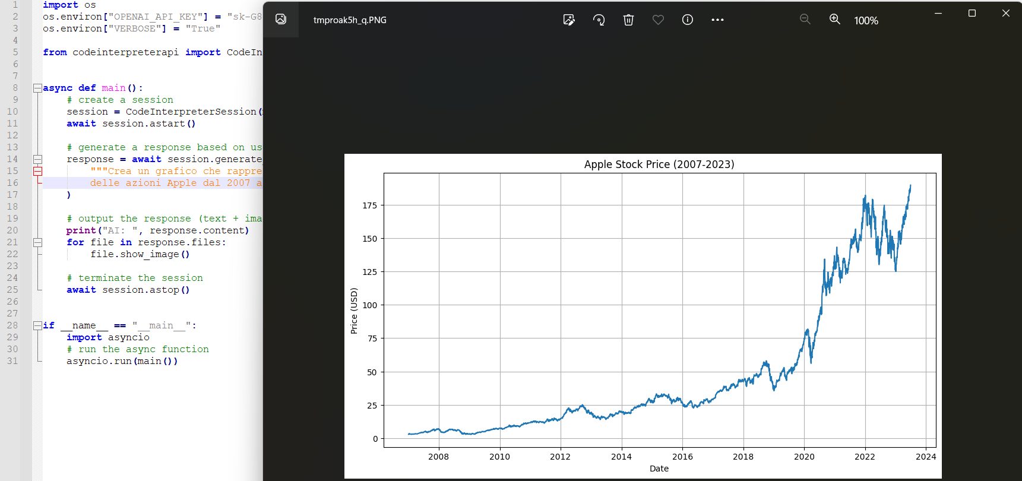Click the 100% zoom level value
Viewport: 1022px width, 481px height.
pos(866,20)
